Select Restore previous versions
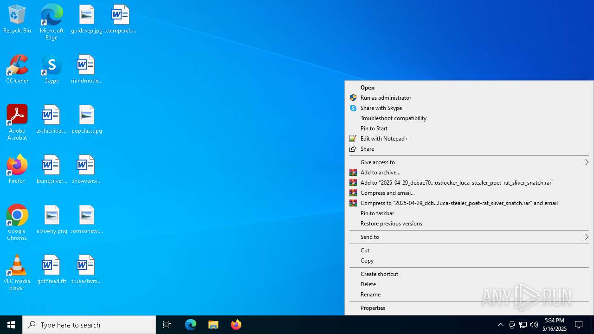The height and width of the screenshot is (334, 594). tap(469, 224)
